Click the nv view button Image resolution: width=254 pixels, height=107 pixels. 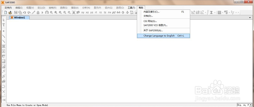coord(109,12)
